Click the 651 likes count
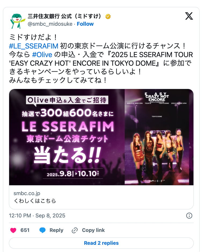 pyautogui.click(x=25, y=230)
